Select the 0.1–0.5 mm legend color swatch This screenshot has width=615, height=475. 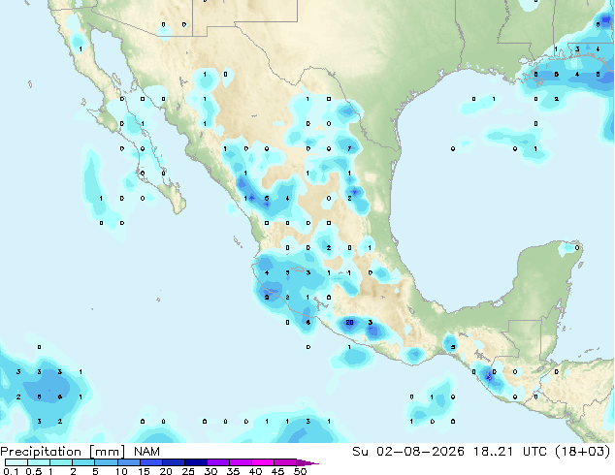(x=16, y=462)
